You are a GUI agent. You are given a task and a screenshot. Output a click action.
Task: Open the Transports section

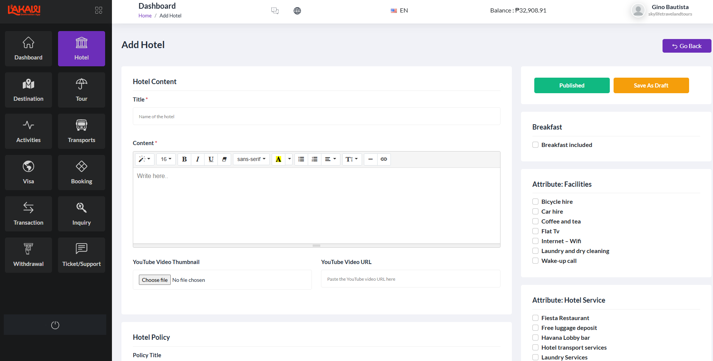point(82,131)
